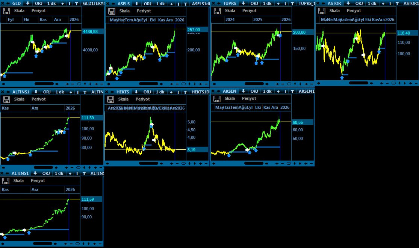
Task: Click the down-arrow icon next to GLD symbol
Action: 27,3
